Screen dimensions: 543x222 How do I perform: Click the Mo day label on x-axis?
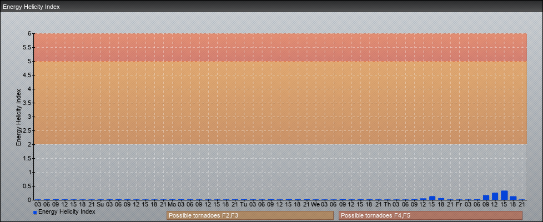[x=172, y=205]
